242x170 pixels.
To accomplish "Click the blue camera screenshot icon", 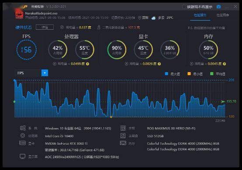I will pos(218,7).
